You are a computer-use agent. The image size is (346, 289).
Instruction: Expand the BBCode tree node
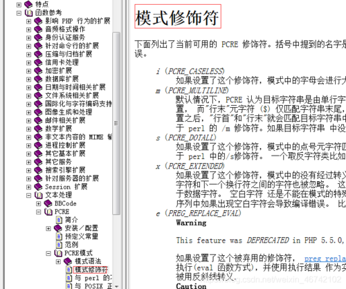(x=39, y=204)
